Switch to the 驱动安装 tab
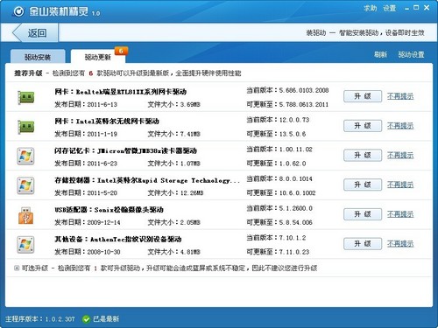438x328 pixels. pos(38,57)
